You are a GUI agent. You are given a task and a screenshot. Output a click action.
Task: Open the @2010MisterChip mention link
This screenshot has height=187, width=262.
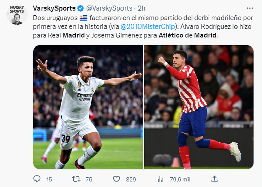coord(148,26)
